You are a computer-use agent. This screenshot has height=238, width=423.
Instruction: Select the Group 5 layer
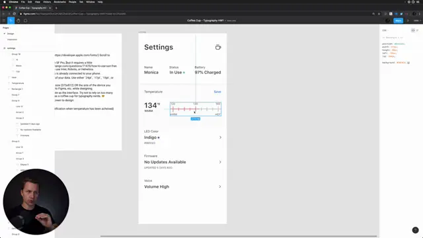15,141
